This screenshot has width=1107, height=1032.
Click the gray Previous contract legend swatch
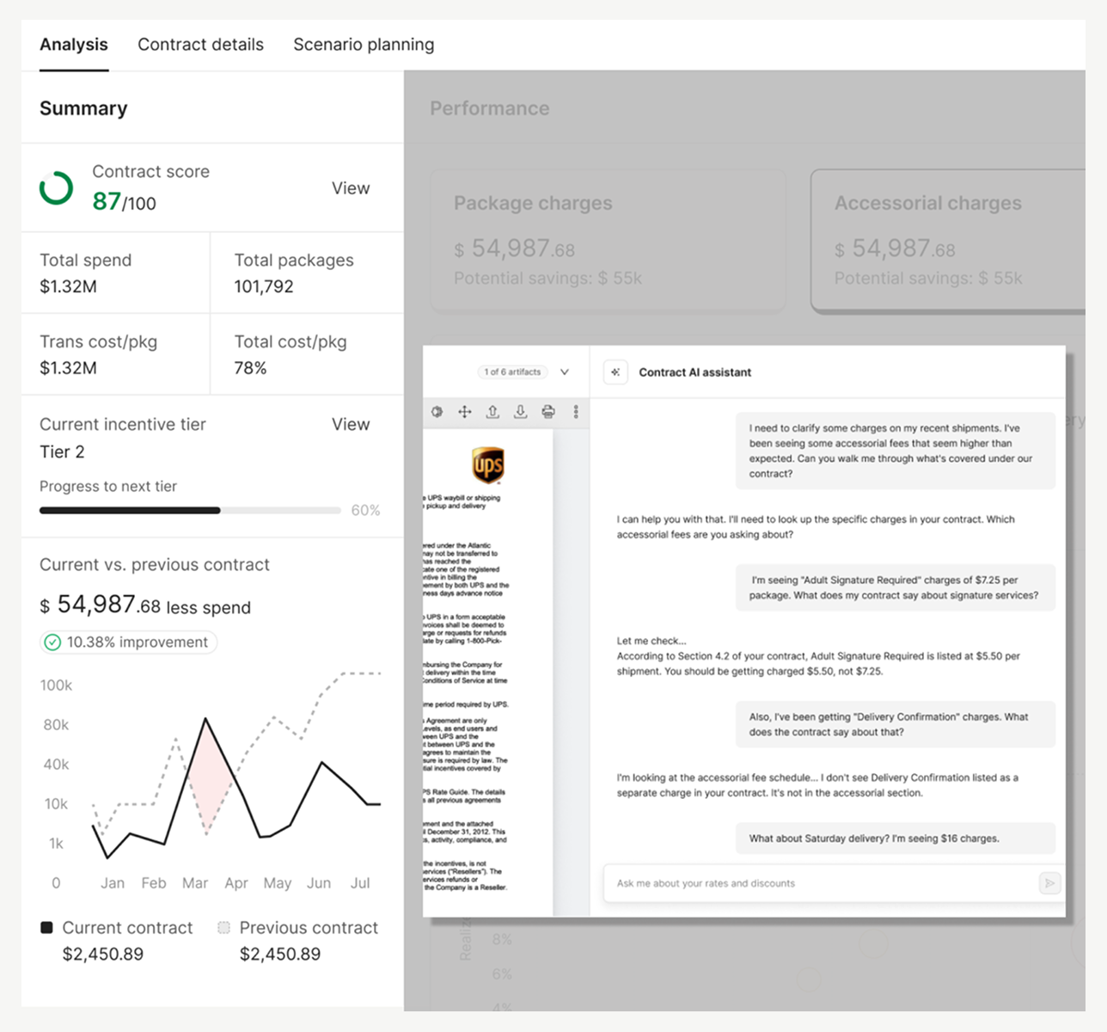[223, 927]
